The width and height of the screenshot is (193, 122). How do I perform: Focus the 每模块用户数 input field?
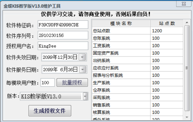48,82
